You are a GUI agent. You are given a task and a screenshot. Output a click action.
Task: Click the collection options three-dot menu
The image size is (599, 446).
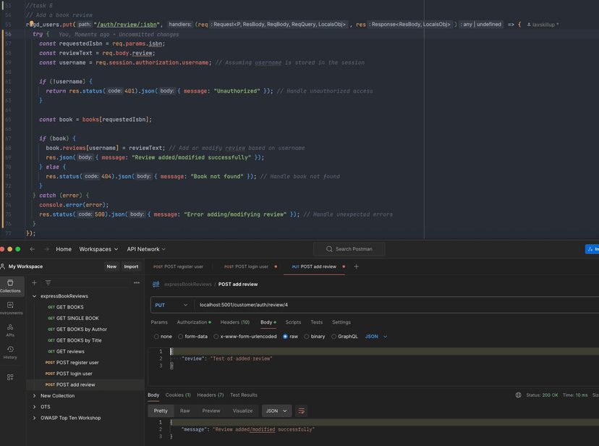(x=137, y=283)
